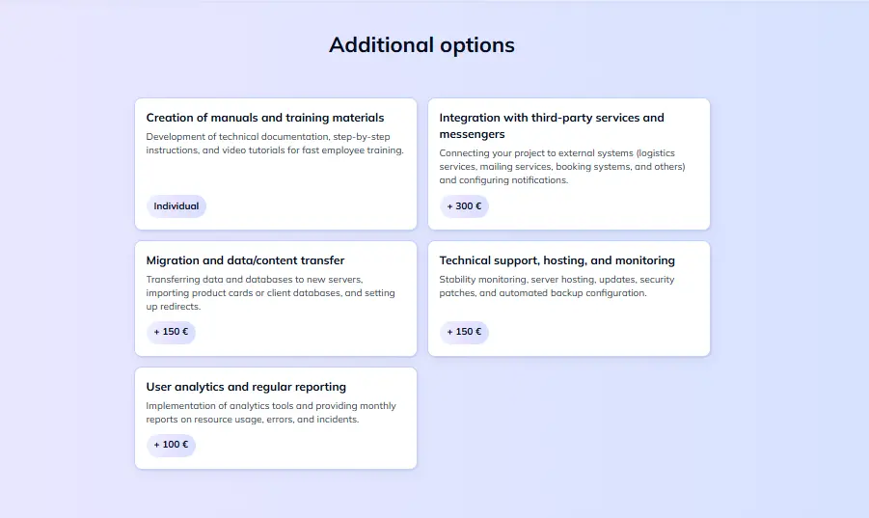Click the "+ 100 €" badge for analytics

(x=172, y=445)
